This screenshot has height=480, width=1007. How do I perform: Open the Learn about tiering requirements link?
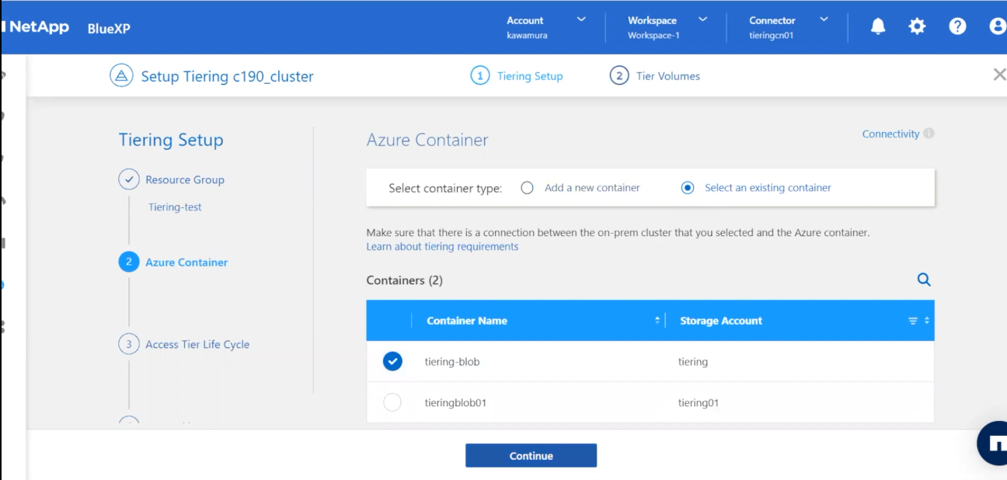(442, 247)
